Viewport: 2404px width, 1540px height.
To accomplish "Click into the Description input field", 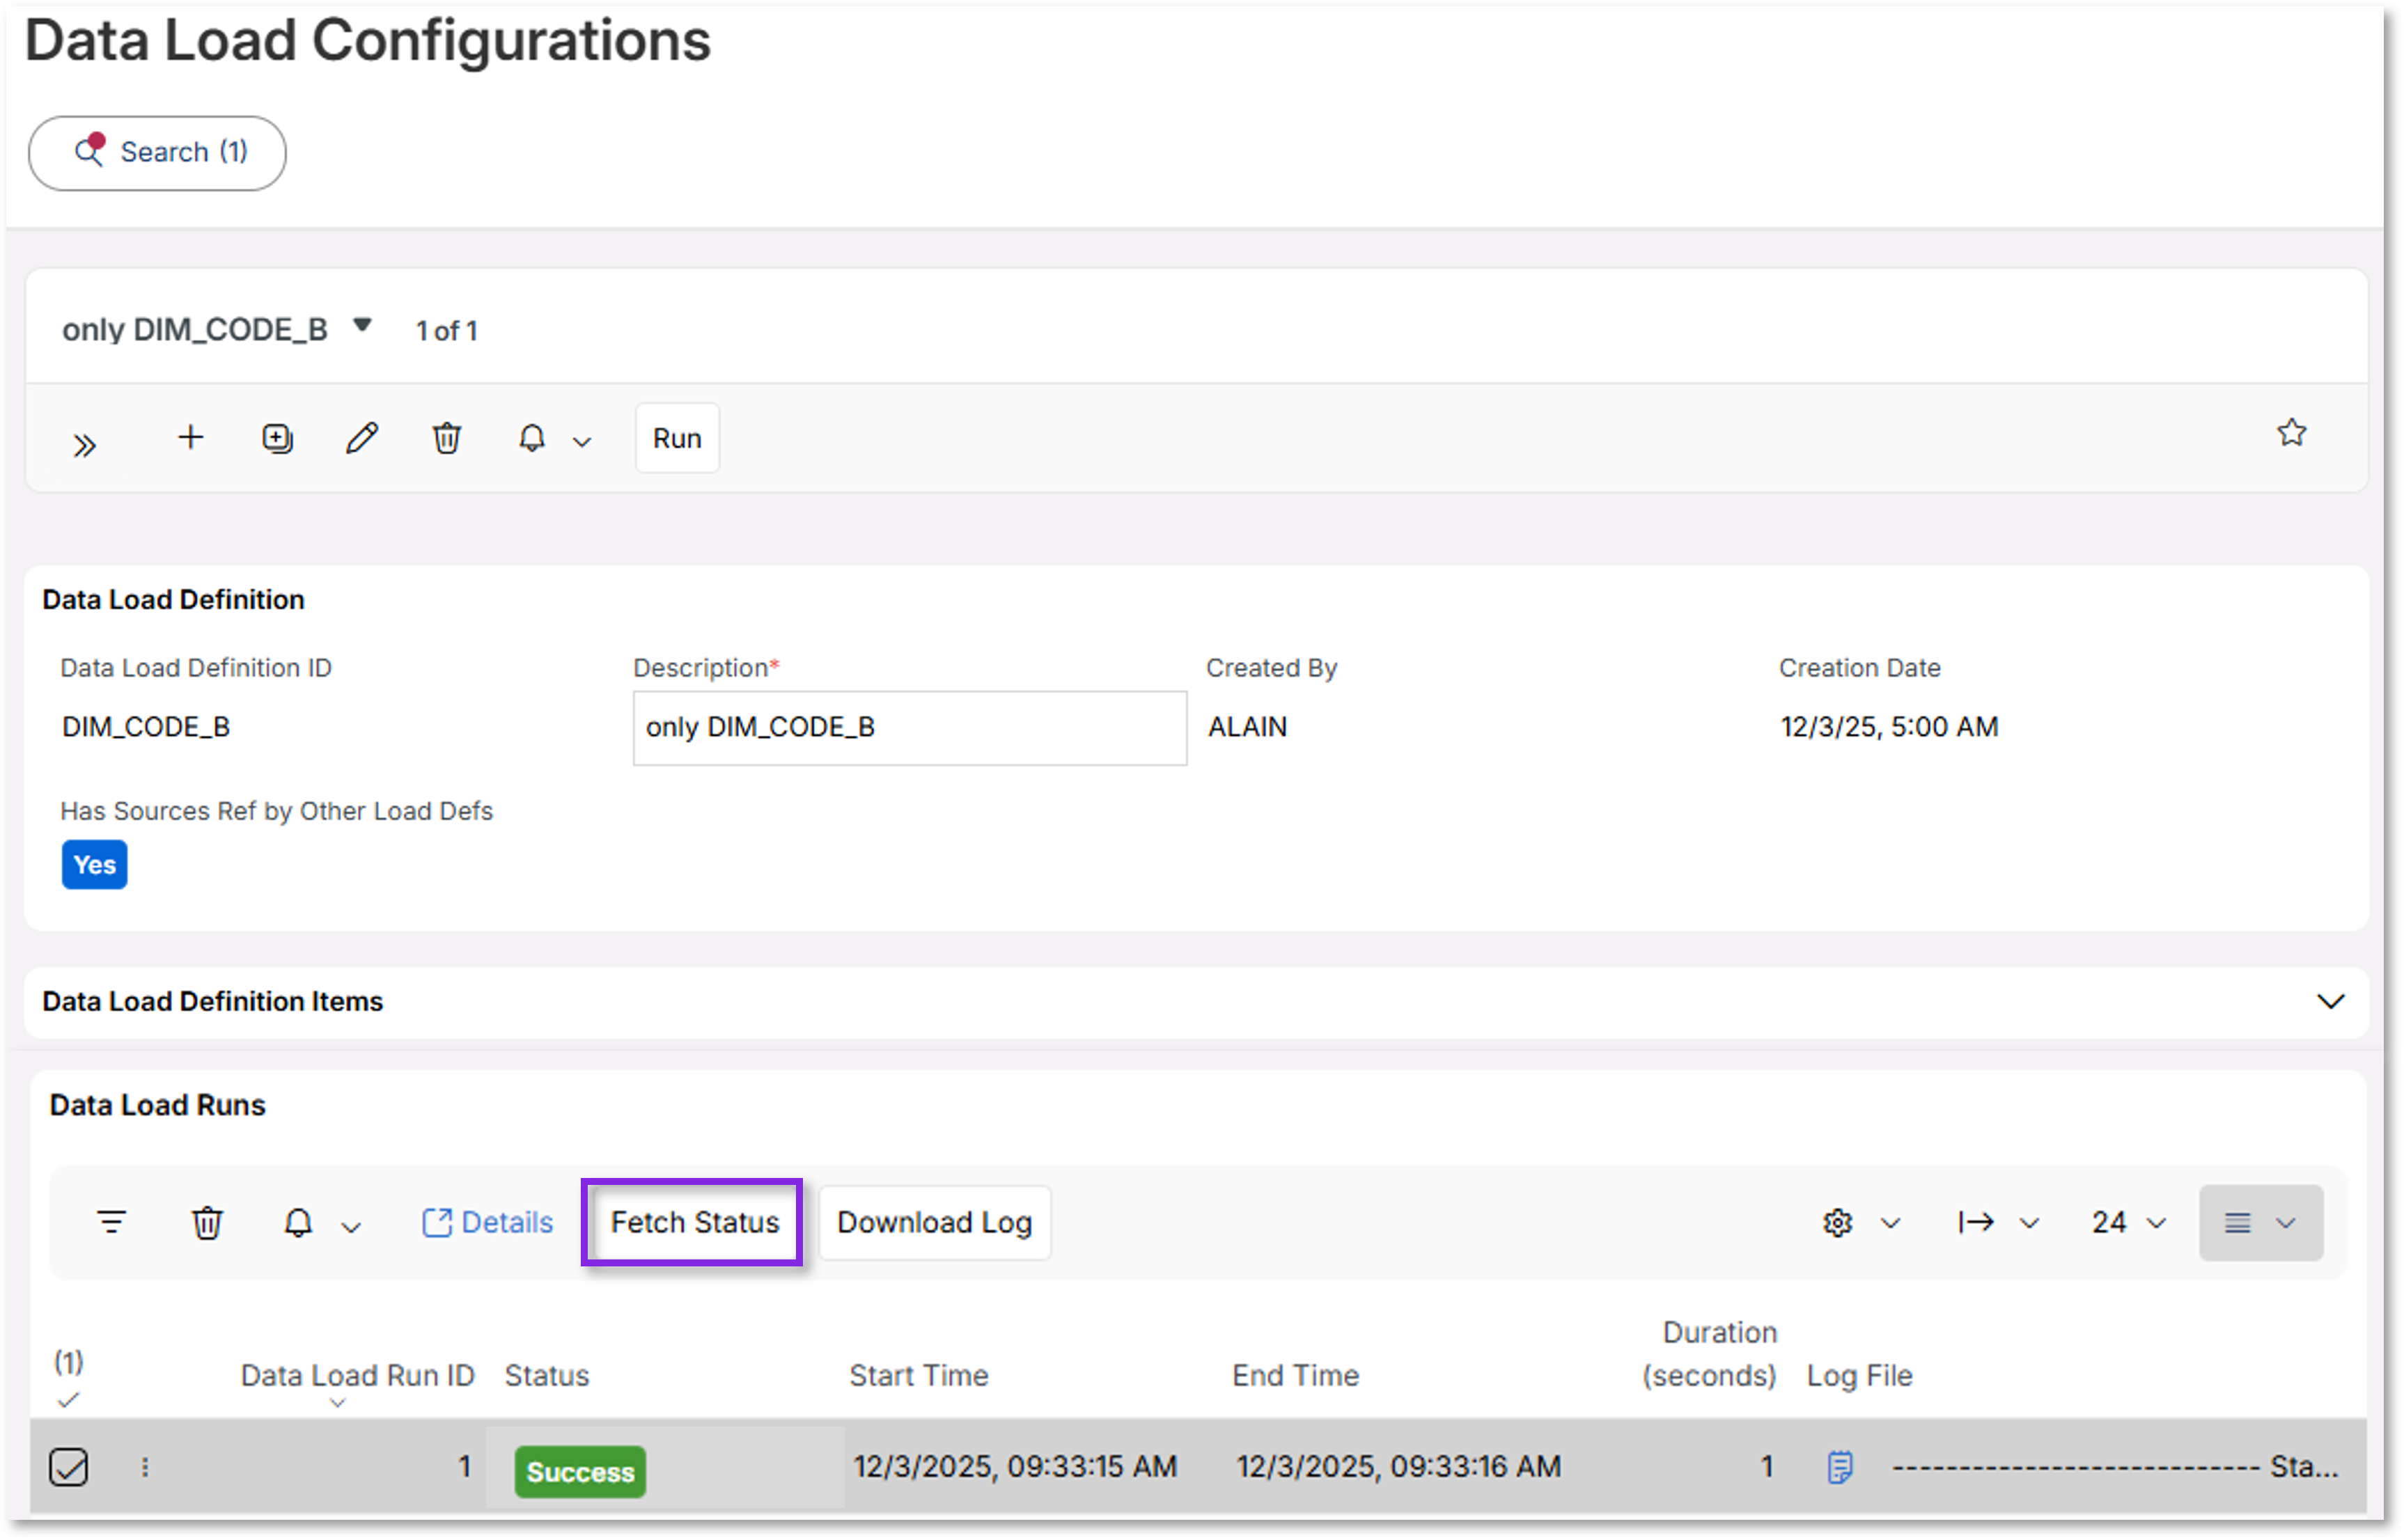I will [909, 728].
